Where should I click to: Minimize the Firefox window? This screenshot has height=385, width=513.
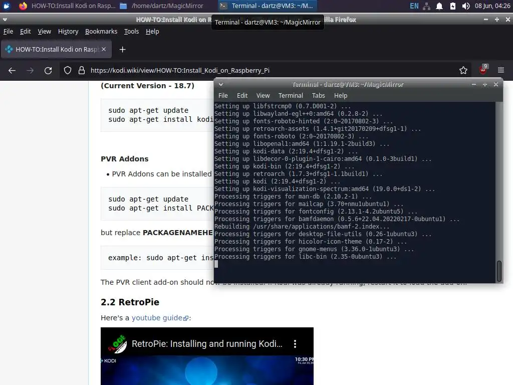(486, 20)
